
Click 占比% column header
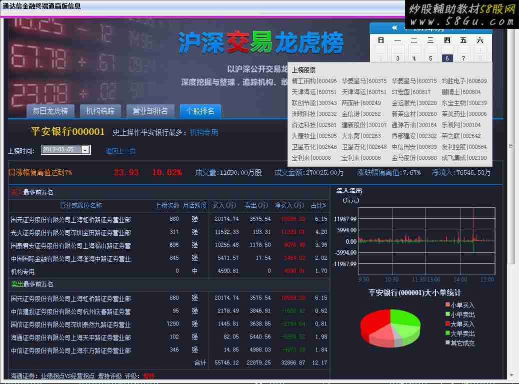(318, 205)
